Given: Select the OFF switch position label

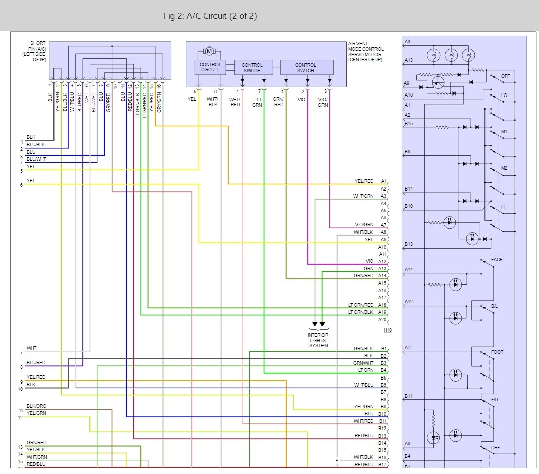Looking at the screenshot, I should point(505,76).
